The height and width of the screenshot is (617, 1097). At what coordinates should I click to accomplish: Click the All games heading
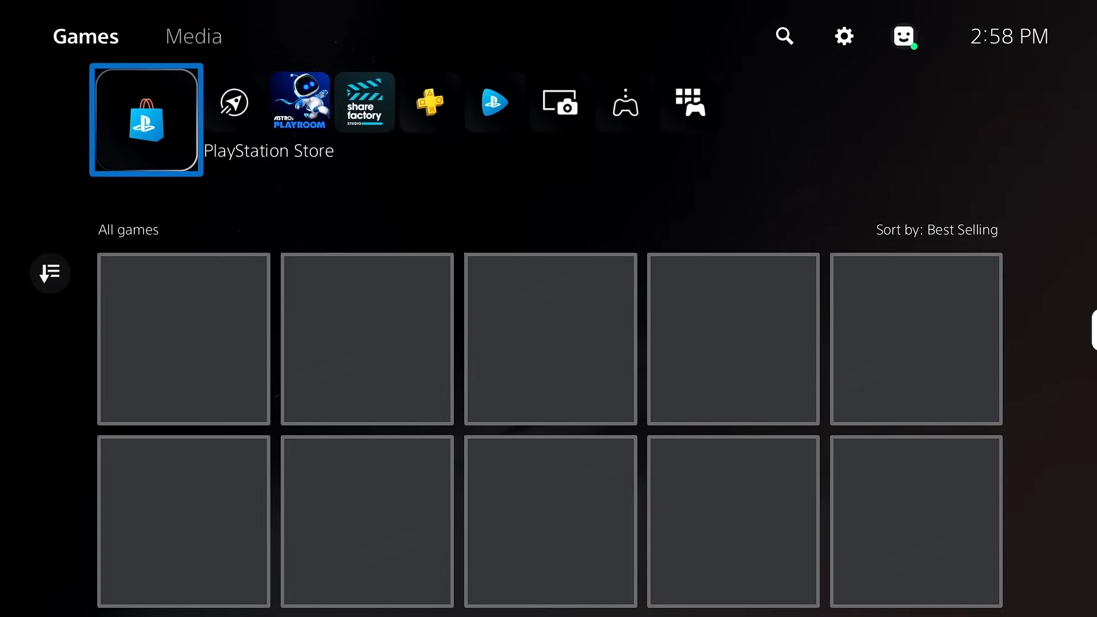128,230
